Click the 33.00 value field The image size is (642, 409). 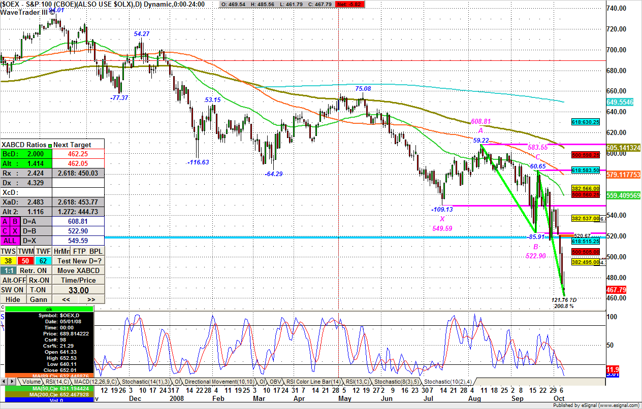(79, 290)
